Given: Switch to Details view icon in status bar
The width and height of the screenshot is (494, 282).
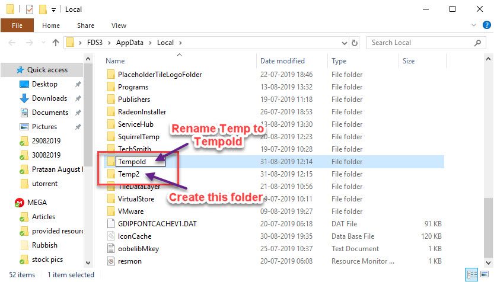Looking at the screenshot, I should (471, 274).
